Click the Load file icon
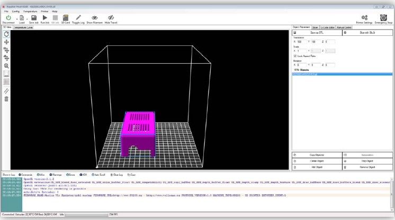Screen dimensions: 395x220 click(x=22, y=17)
